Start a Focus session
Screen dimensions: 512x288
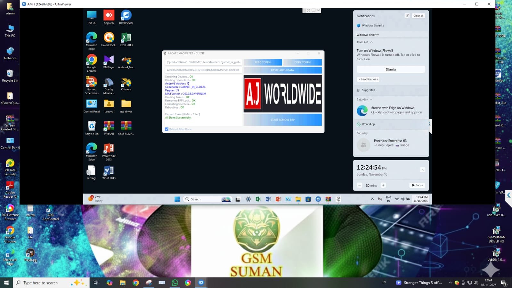click(x=417, y=185)
